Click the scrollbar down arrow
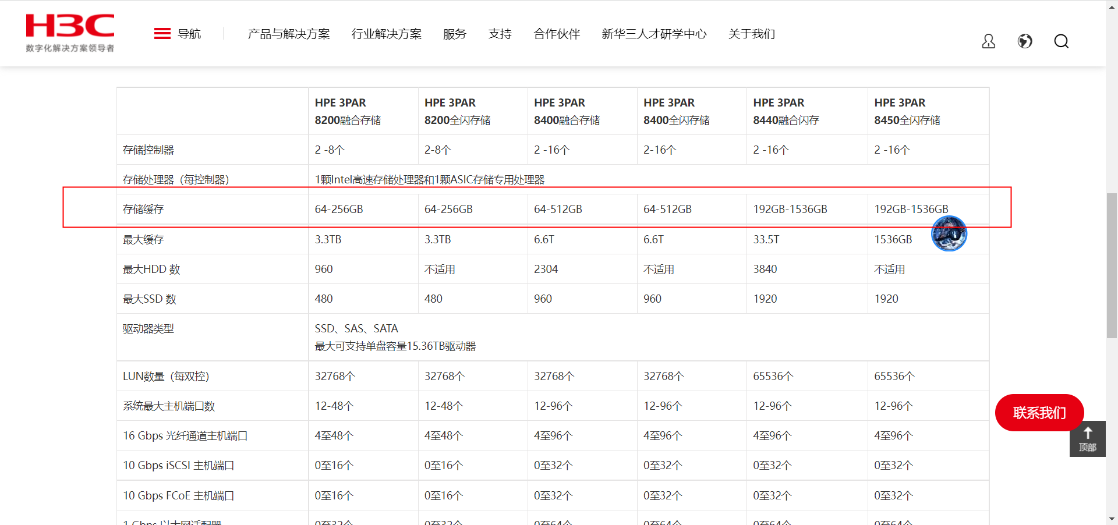The width and height of the screenshot is (1118, 525). [x=1112, y=519]
